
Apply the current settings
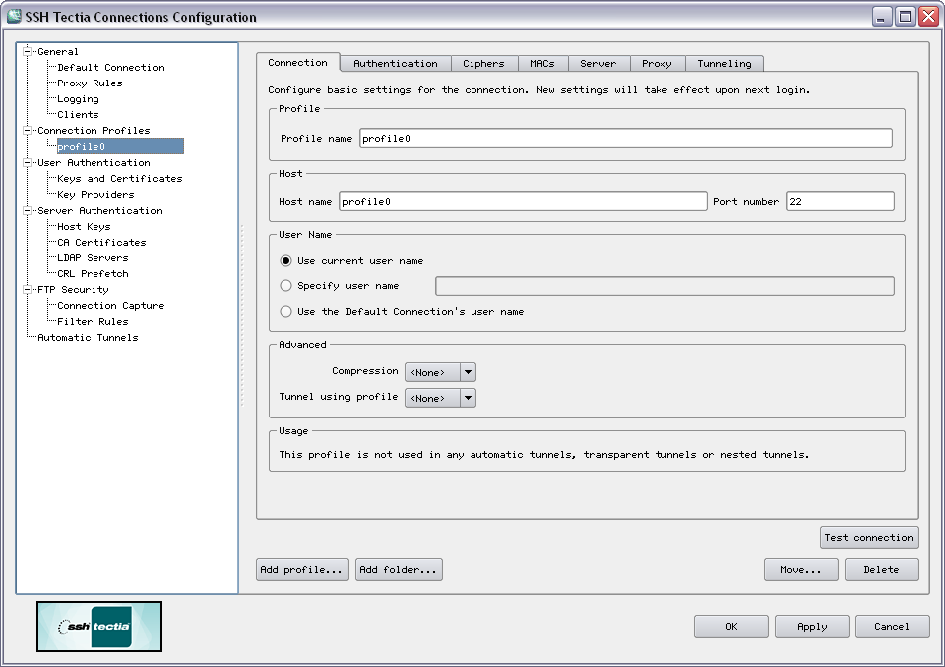tap(812, 626)
